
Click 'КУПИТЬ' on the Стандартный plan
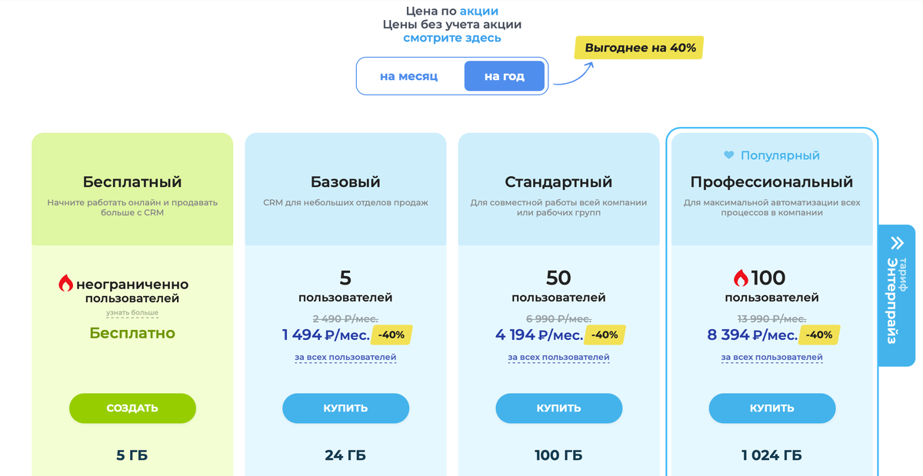tap(558, 408)
